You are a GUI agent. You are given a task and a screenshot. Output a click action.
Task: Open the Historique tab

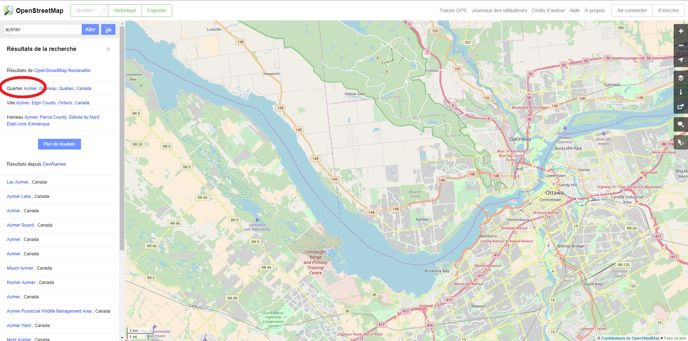click(x=125, y=10)
